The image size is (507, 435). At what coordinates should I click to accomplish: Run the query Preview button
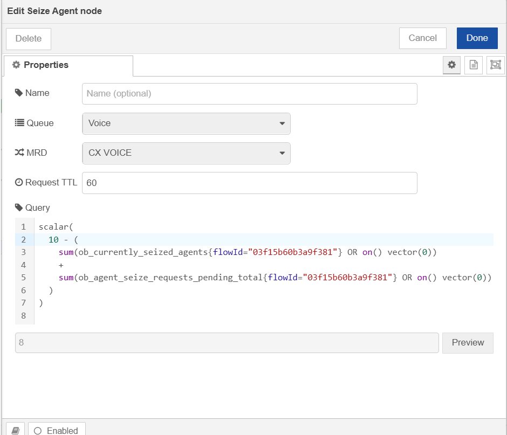468,343
